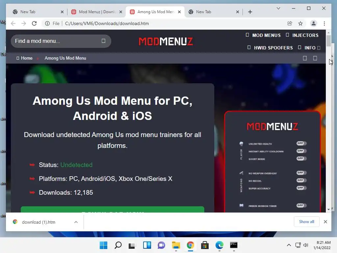This screenshot has height=253, width=337.
Task: Open Microsoft Store from the taskbar
Action: (205, 245)
